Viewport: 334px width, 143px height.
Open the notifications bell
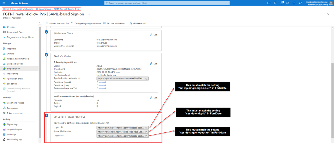click(x=282, y=3)
